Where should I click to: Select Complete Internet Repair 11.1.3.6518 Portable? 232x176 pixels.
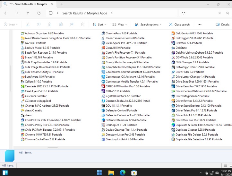131,67
